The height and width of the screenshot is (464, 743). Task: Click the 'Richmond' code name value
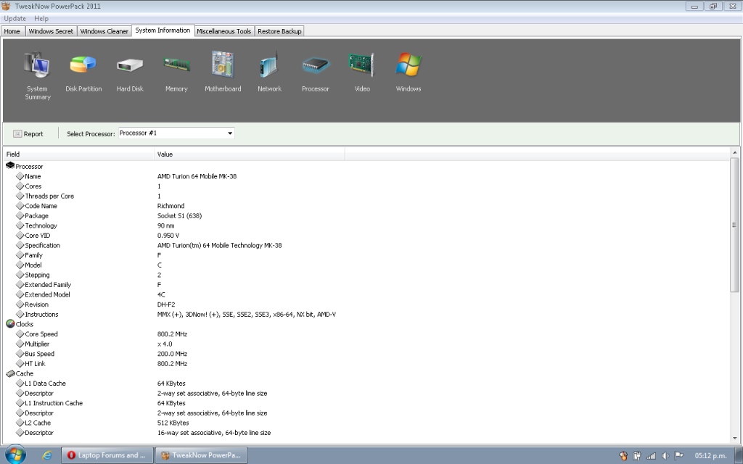[x=171, y=206]
